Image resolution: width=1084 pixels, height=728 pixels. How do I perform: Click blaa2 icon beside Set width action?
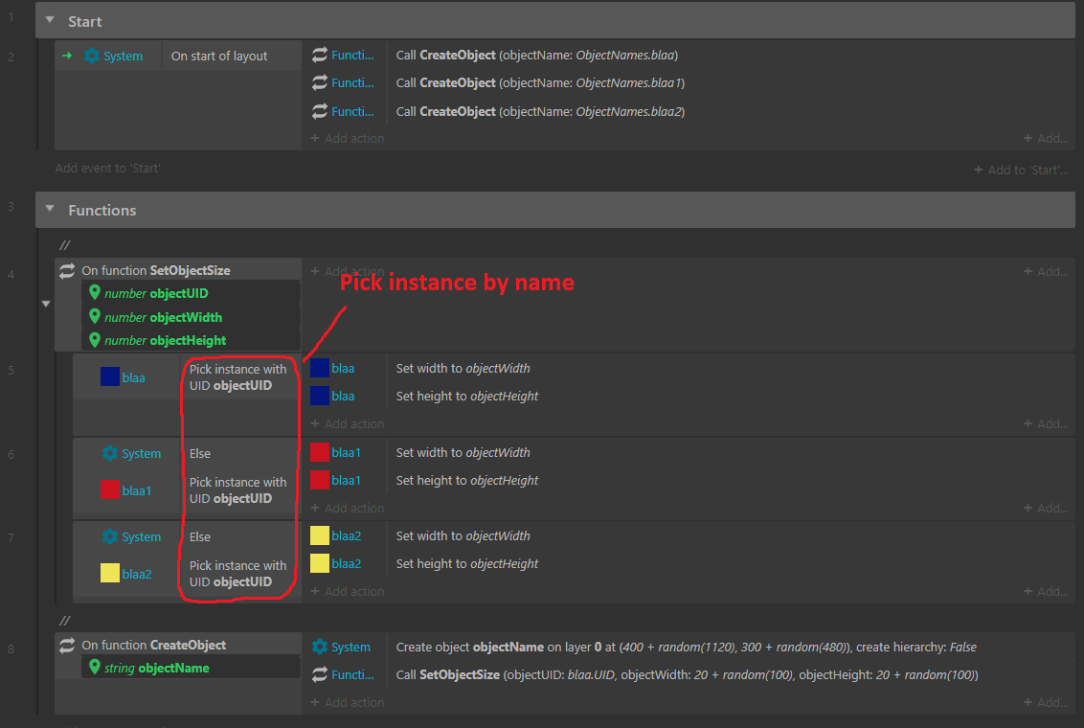320,535
